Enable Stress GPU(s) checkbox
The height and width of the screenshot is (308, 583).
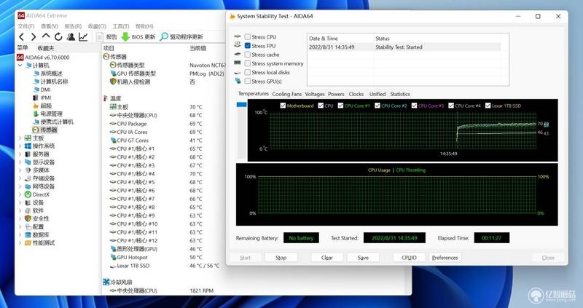(248, 82)
